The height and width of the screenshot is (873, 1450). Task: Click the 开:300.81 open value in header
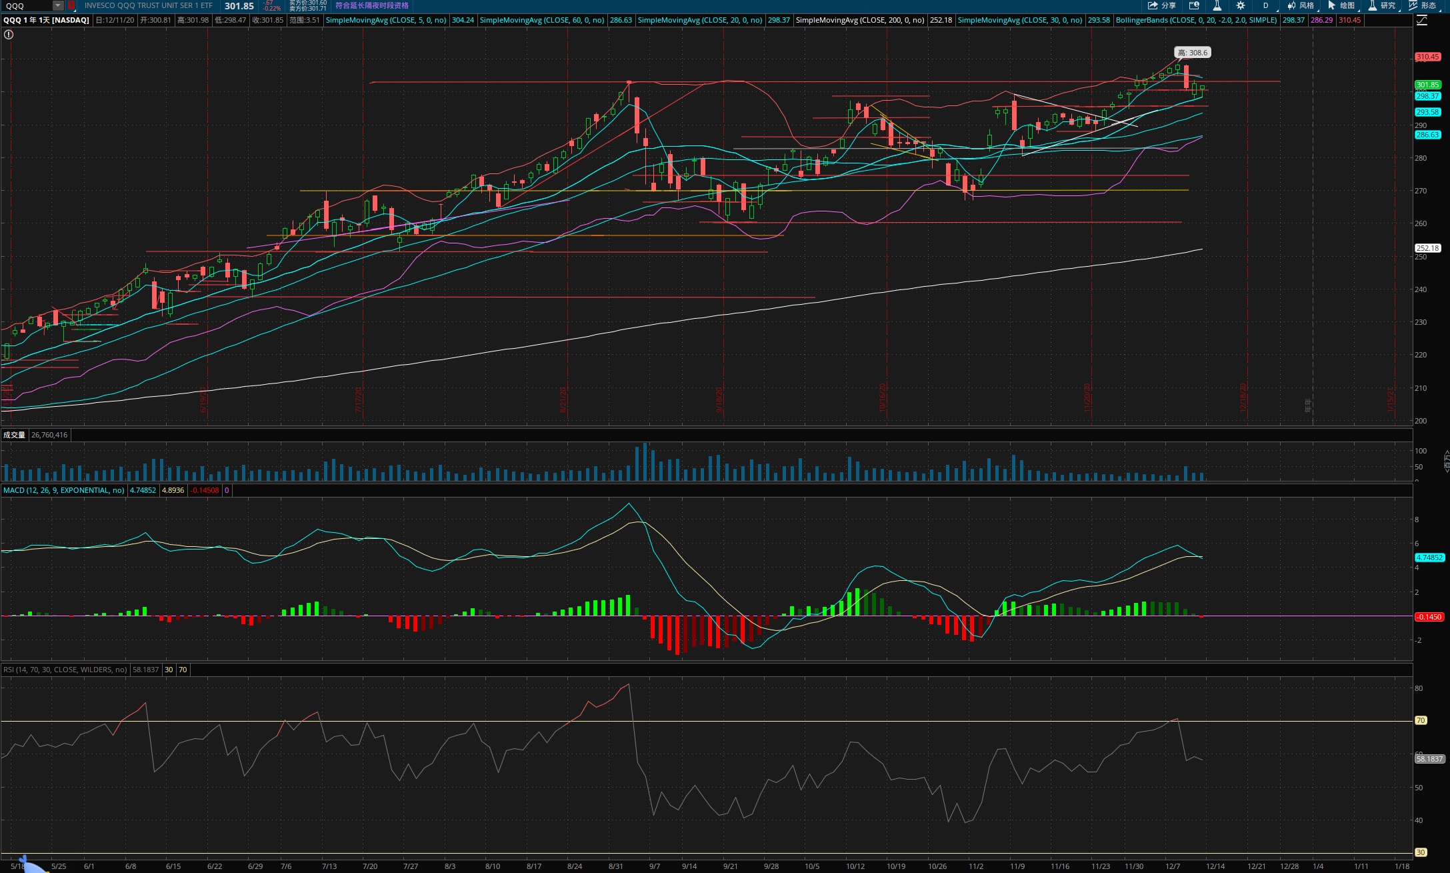tap(155, 20)
